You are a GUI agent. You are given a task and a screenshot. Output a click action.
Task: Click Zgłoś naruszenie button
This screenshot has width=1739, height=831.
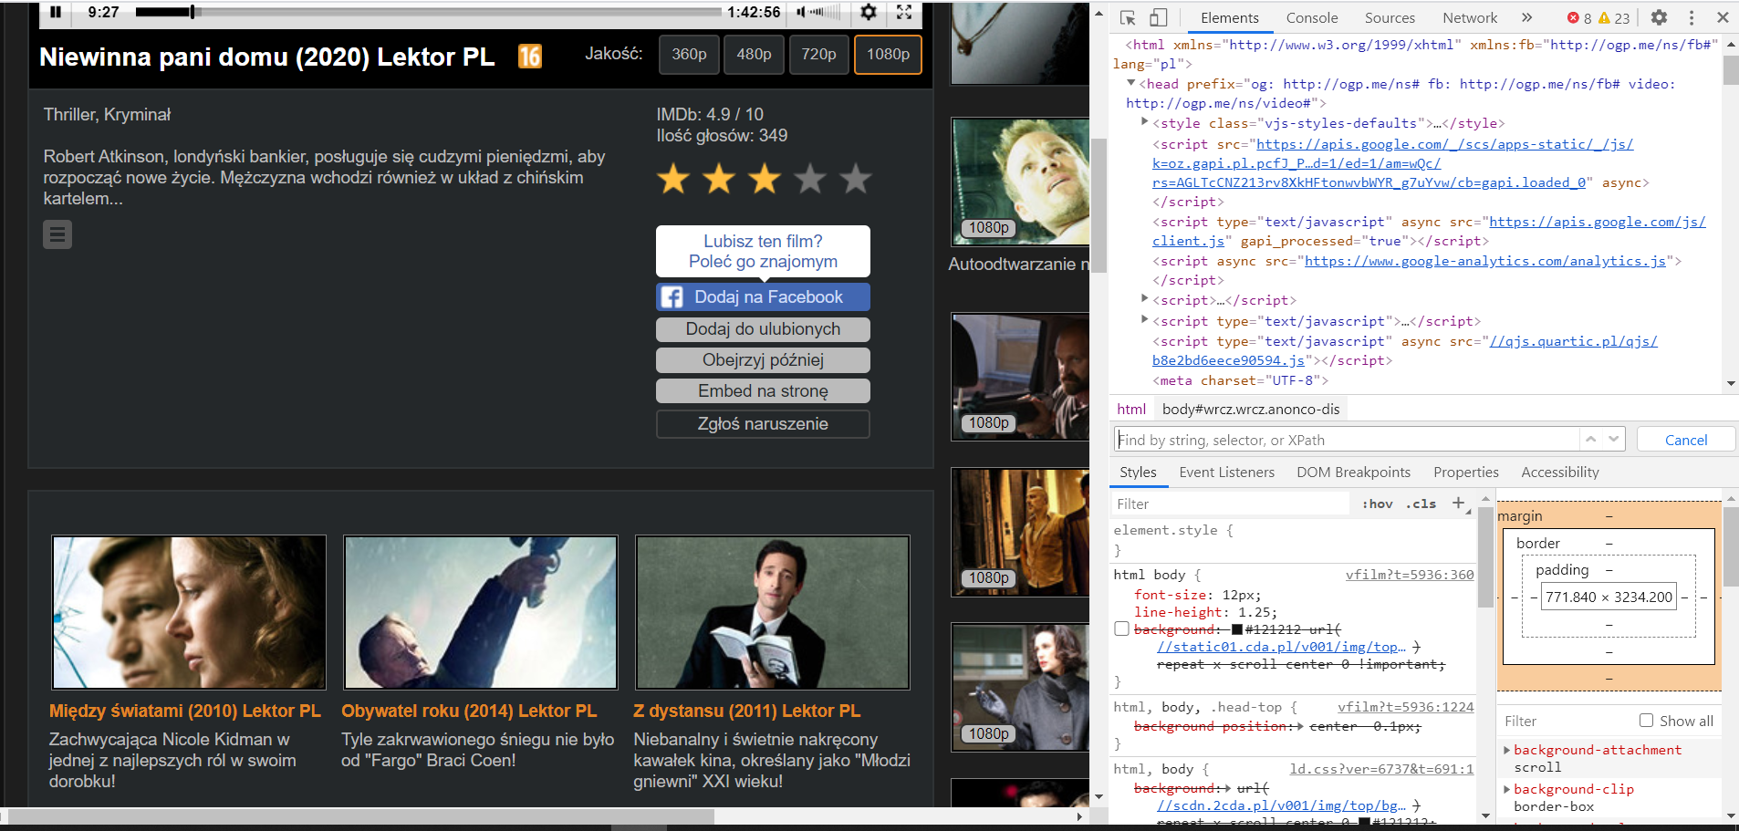coord(763,424)
